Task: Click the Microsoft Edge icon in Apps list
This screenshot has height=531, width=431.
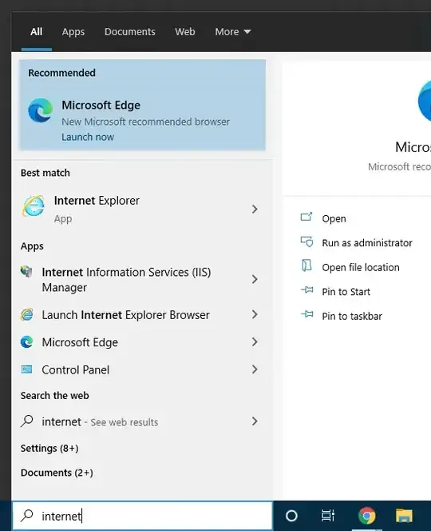Action: click(26, 342)
